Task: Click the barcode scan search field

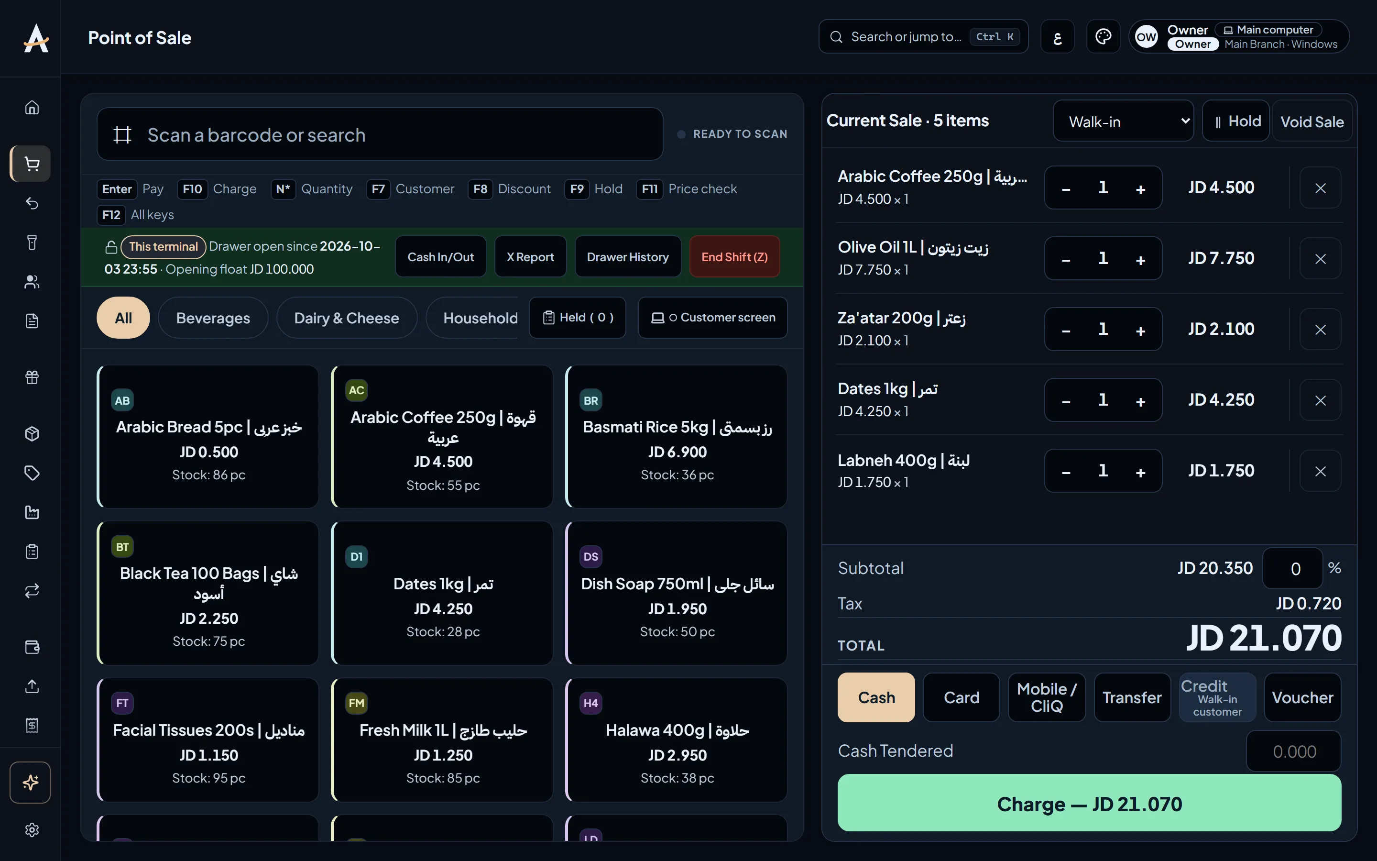Action: click(x=380, y=134)
